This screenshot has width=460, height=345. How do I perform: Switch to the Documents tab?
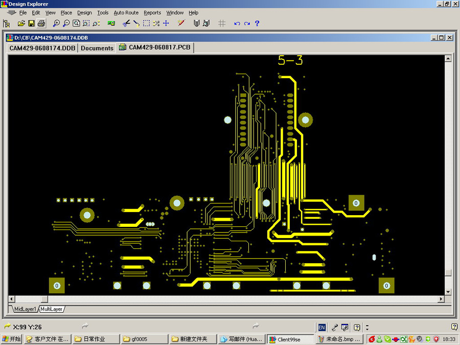(x=97, y=48)
